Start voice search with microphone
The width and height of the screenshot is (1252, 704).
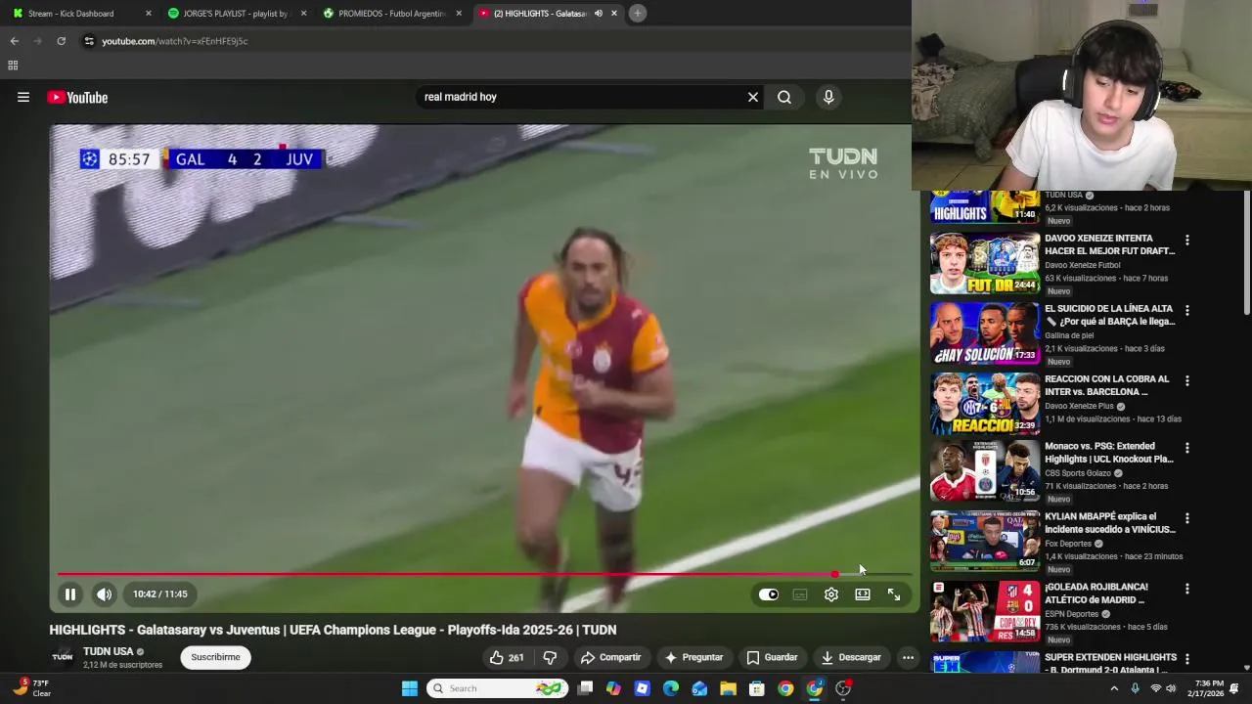tap(828, 97)
